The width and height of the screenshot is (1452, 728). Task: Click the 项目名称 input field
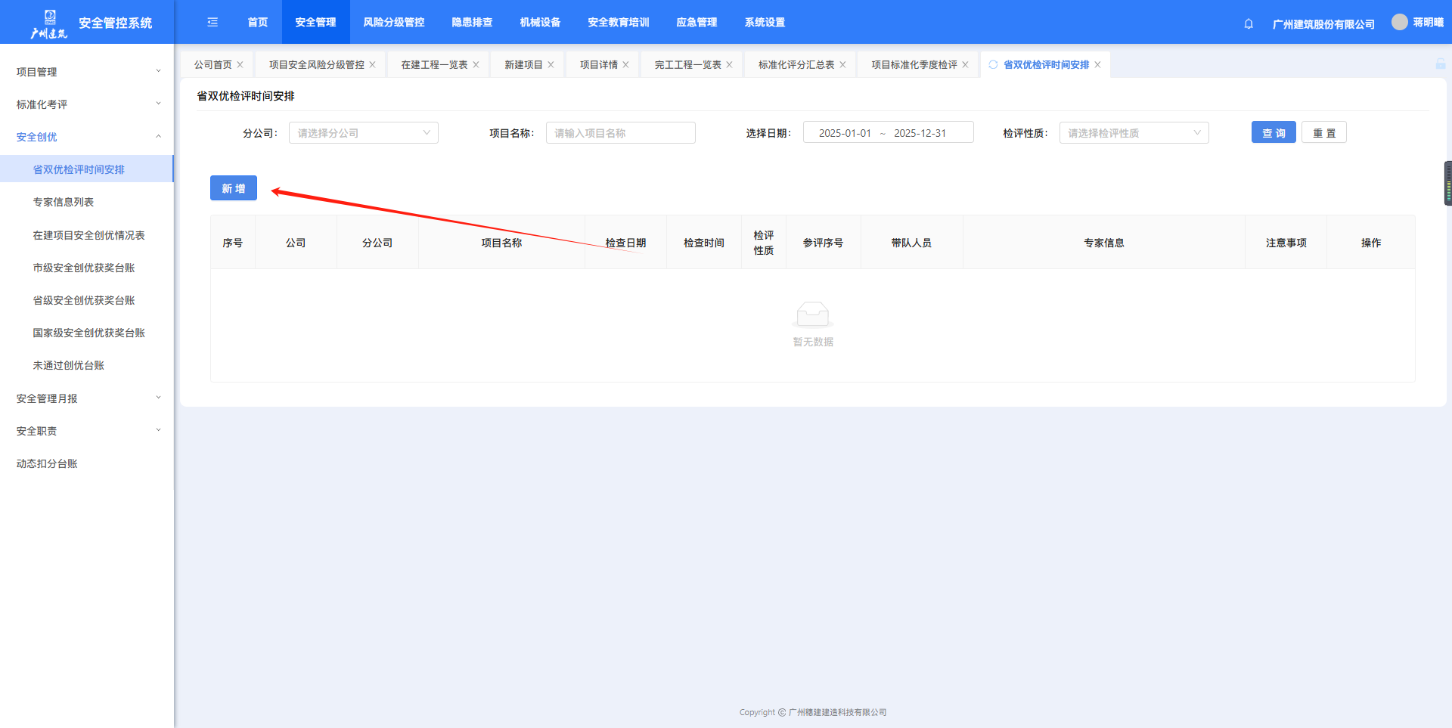[x=620, y=133]
